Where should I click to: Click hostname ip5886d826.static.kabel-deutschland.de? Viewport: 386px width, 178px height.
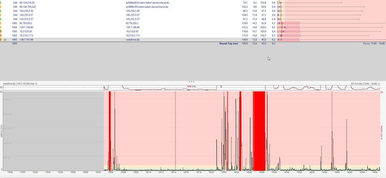click(147, 3)
